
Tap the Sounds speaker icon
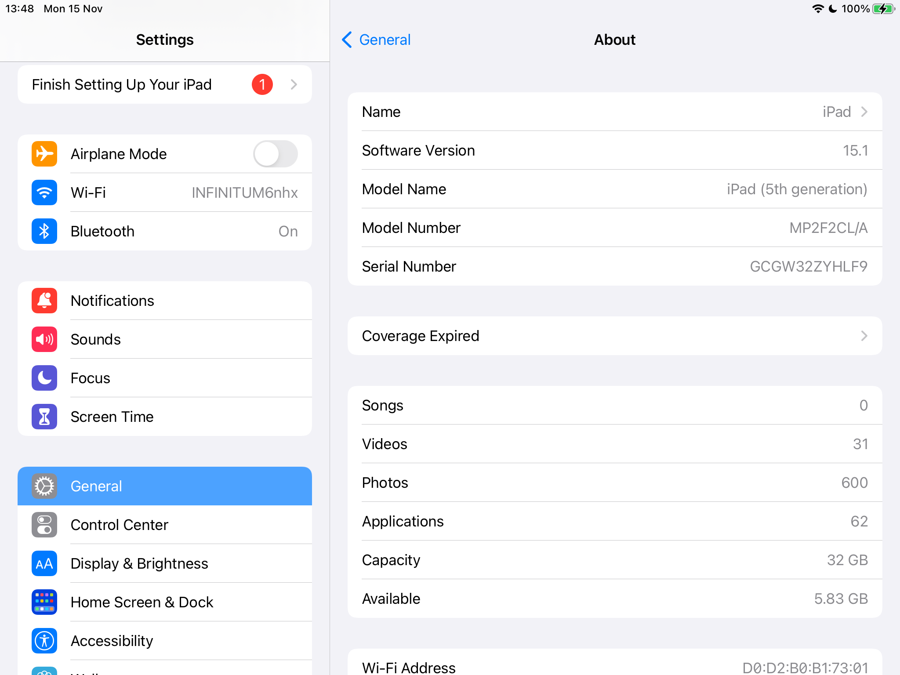[x=44, y=339]
